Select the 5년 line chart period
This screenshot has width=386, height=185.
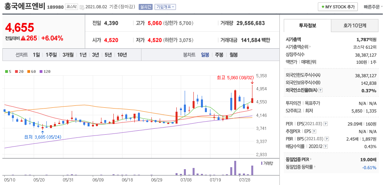click(108, 55)
